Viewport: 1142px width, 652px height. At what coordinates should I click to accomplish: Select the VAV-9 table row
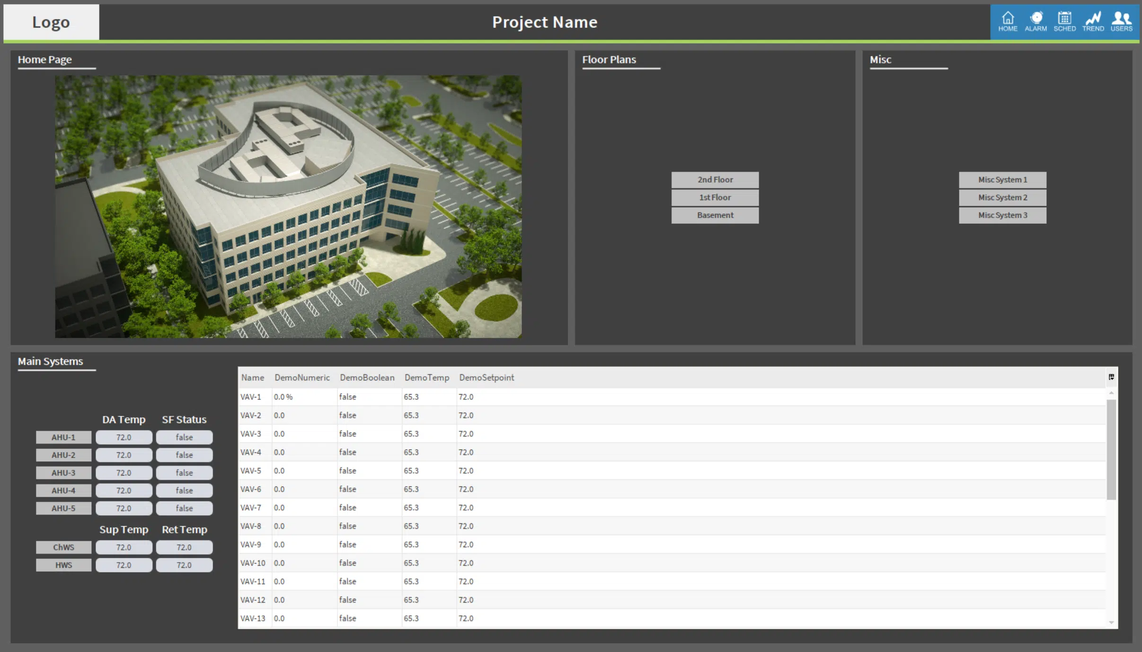point(672,545)
